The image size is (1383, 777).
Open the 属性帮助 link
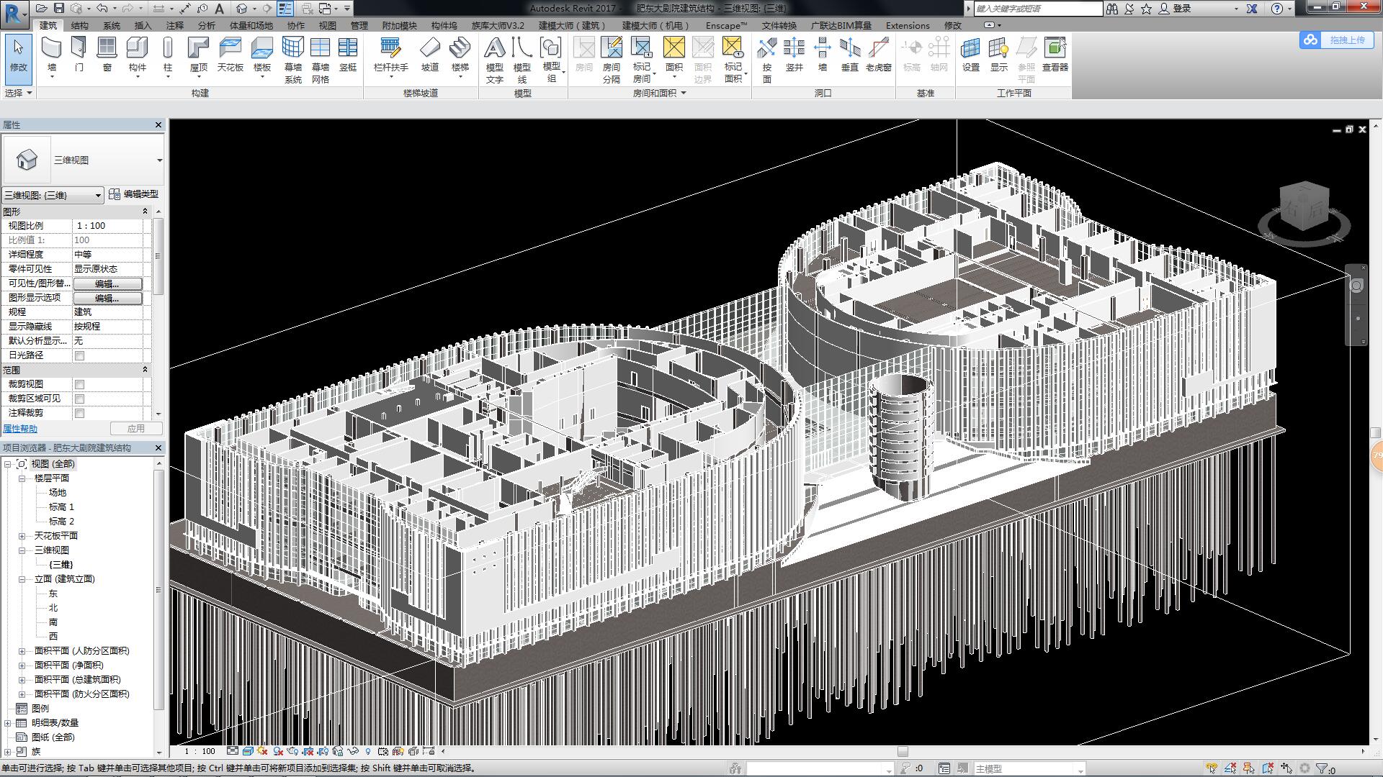20,429
